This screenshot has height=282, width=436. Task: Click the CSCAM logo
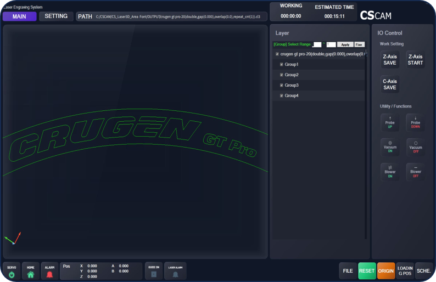click(x=376, y=15)
